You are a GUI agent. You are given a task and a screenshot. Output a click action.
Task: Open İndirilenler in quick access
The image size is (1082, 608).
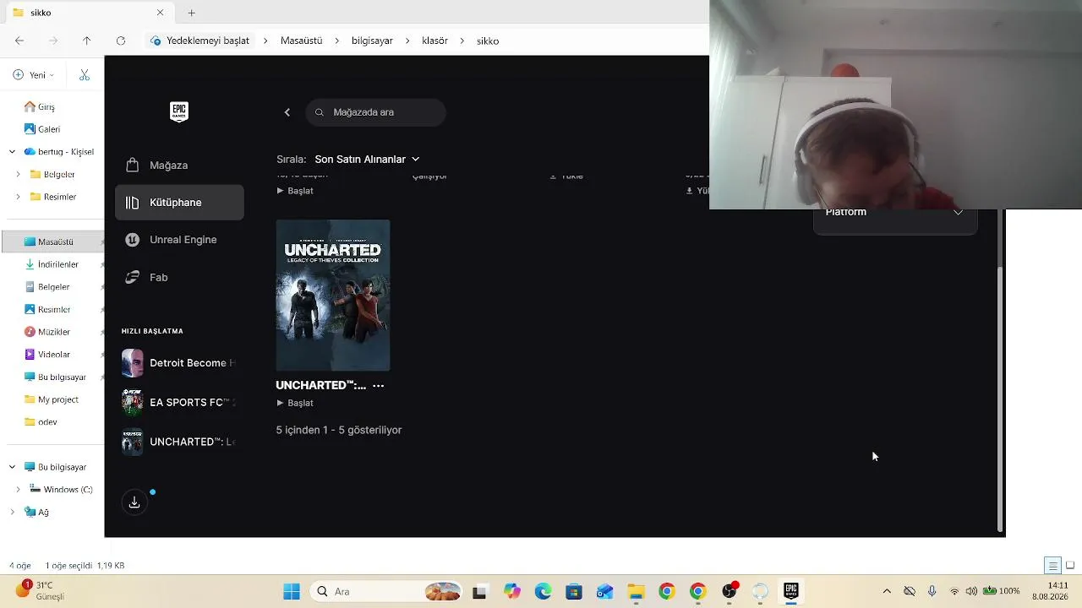click(52, 264)
